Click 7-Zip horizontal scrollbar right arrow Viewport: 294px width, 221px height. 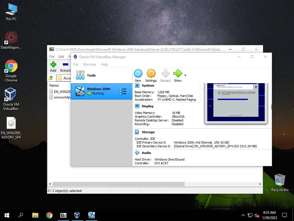pyautogui.click(x=260, y=184)
